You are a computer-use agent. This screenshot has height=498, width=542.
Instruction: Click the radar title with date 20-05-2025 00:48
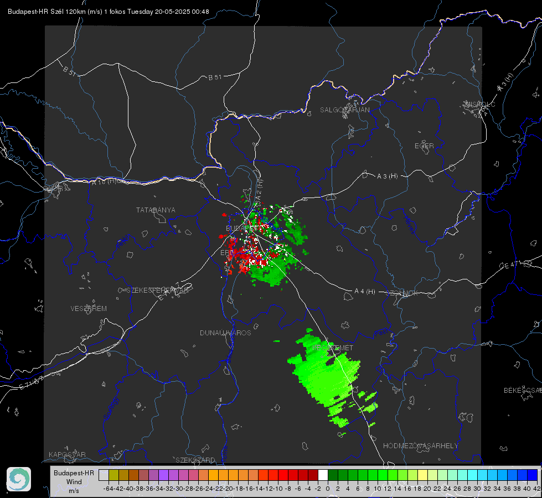(108, 12)
